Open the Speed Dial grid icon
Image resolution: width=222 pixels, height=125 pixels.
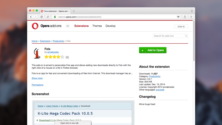coord(48,17)
